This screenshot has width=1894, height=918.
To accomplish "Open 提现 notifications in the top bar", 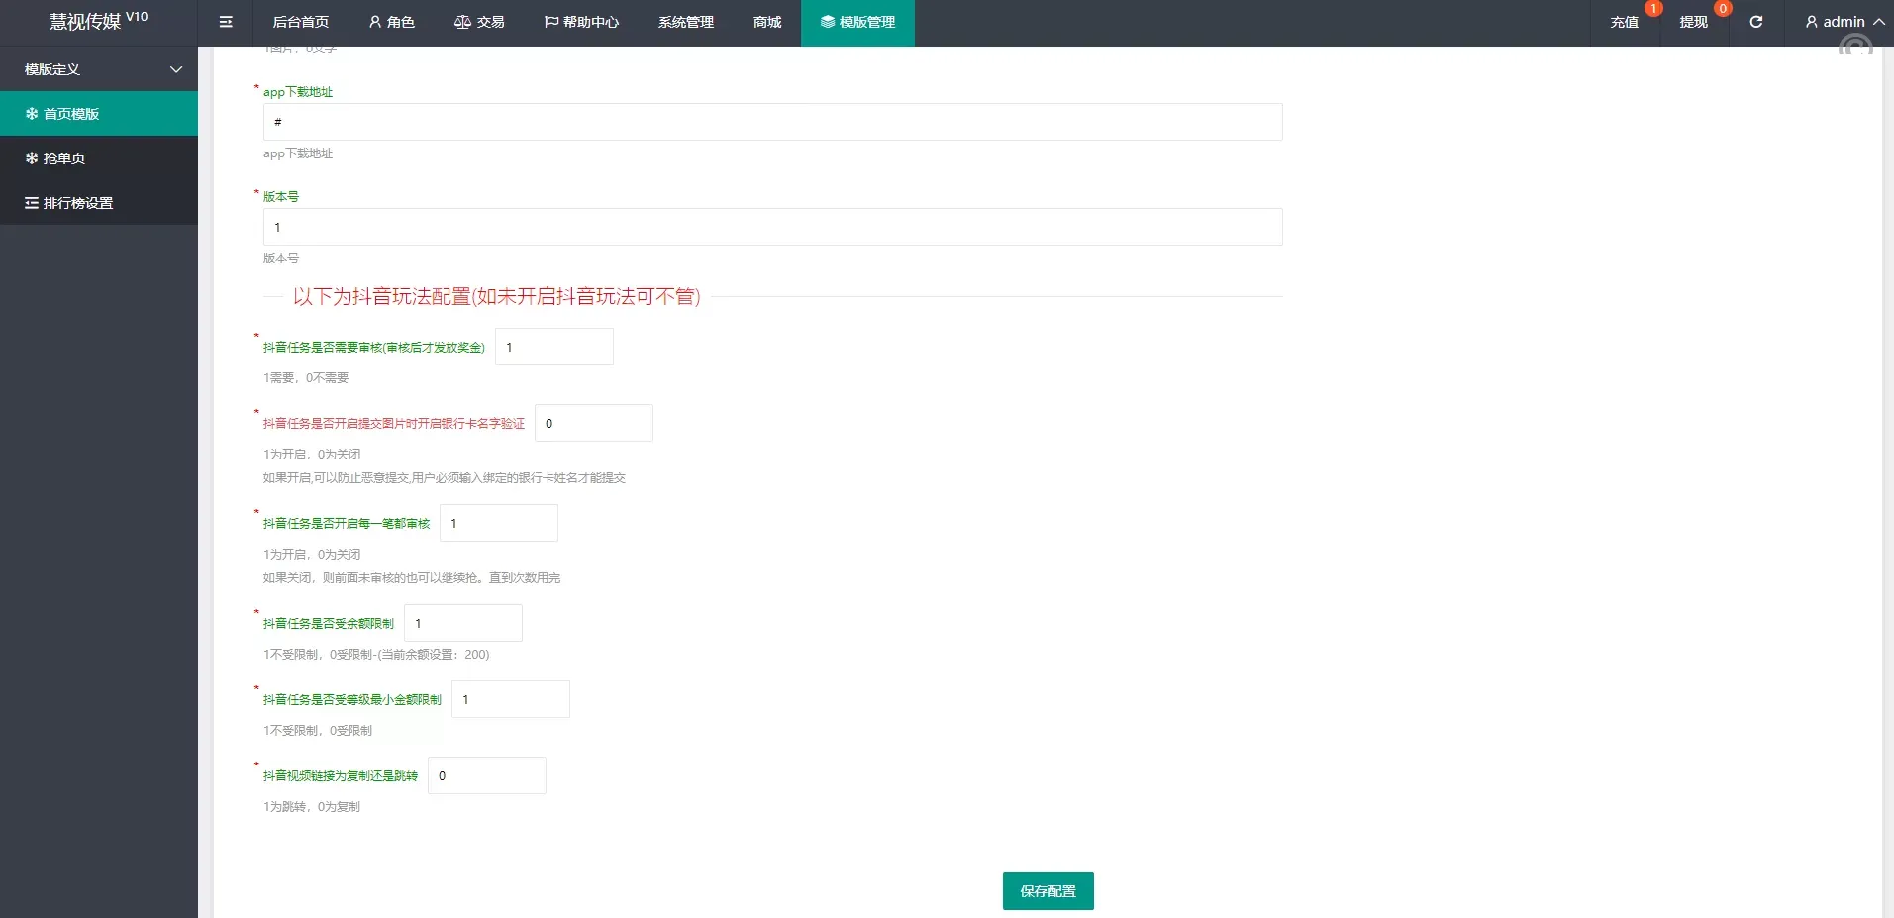I will (x=1693, y=22).
